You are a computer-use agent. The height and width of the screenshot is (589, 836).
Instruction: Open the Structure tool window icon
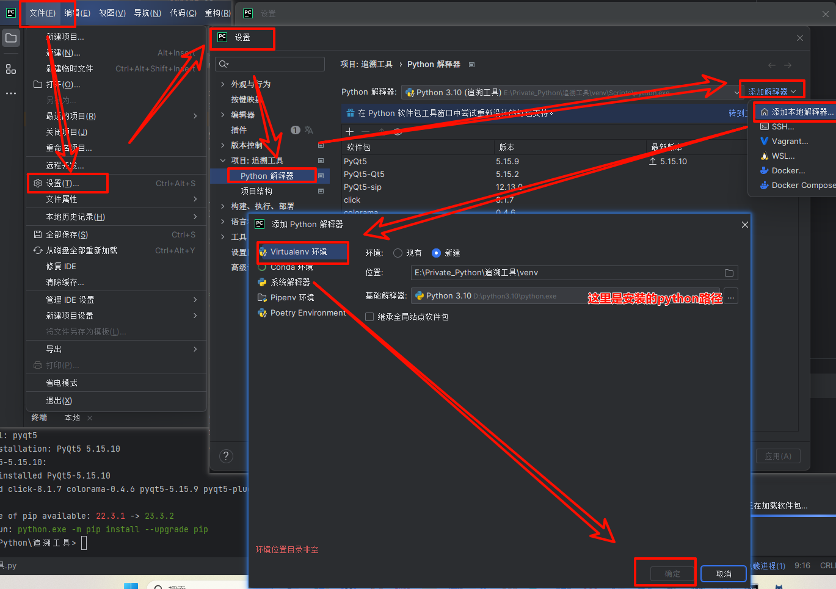pos(11,69)
